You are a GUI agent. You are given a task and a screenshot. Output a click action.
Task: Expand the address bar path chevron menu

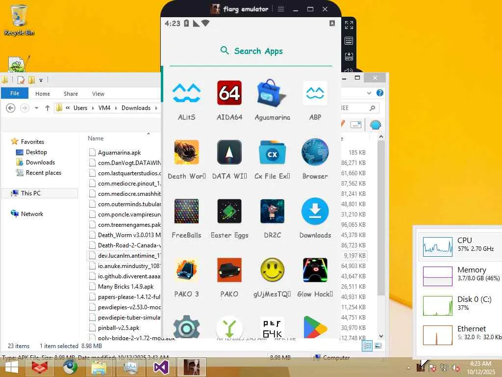coord(68,108)
